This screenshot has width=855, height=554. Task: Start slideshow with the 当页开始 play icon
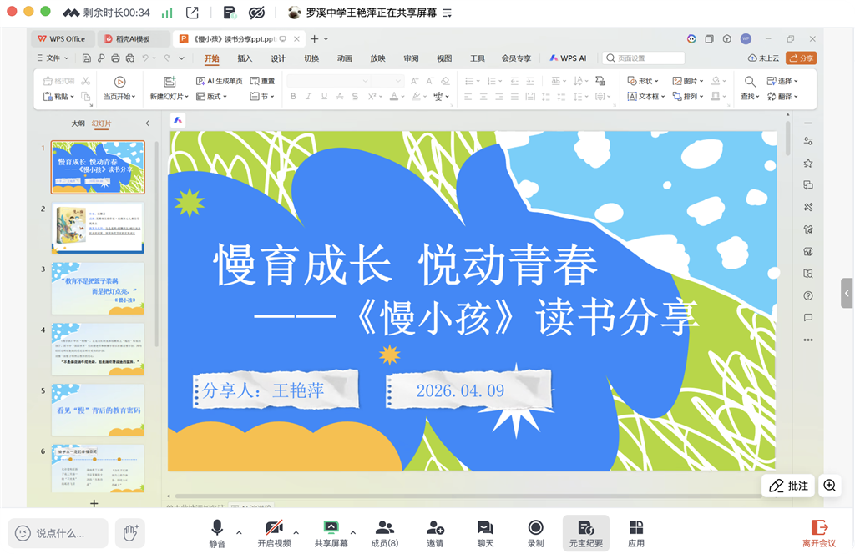point(119,82)
